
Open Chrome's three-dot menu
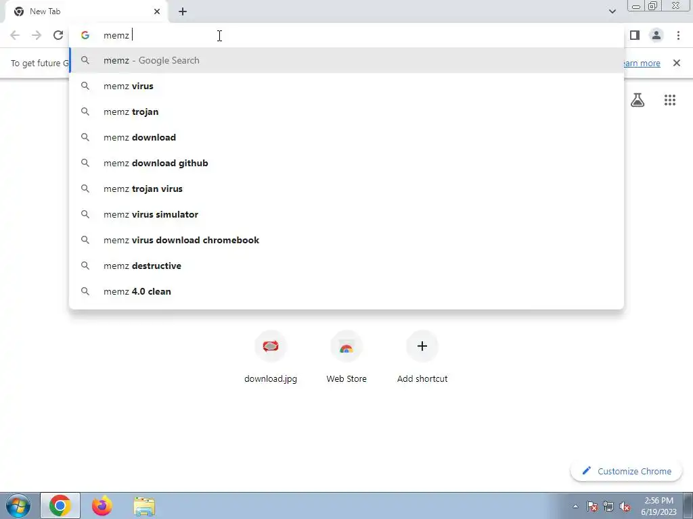coord(678,35)
